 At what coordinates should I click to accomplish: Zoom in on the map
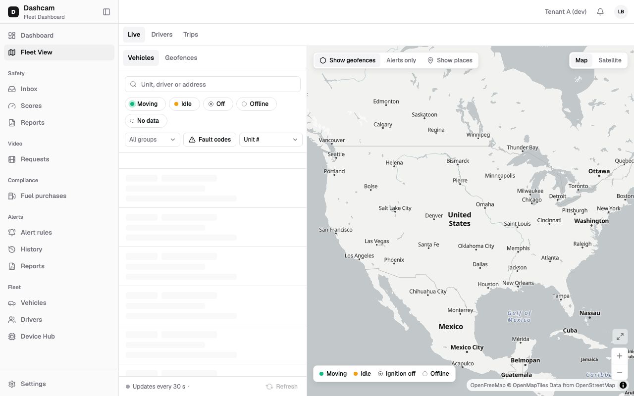click(620, 356)
